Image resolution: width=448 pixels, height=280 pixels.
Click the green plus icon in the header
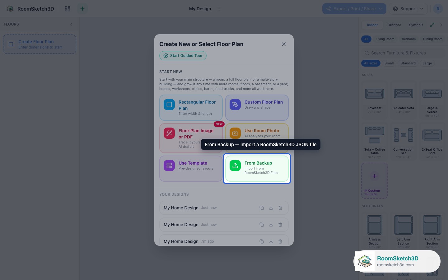(82, 9)
